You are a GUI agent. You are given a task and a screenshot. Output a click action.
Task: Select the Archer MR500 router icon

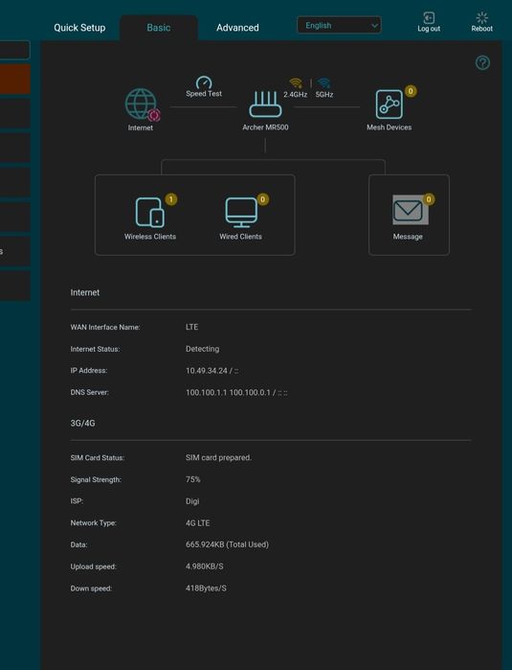[265, 104]
